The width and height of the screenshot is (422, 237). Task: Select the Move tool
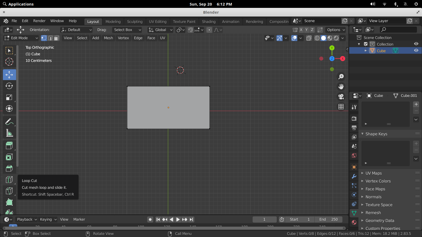[x=9, y=75]
